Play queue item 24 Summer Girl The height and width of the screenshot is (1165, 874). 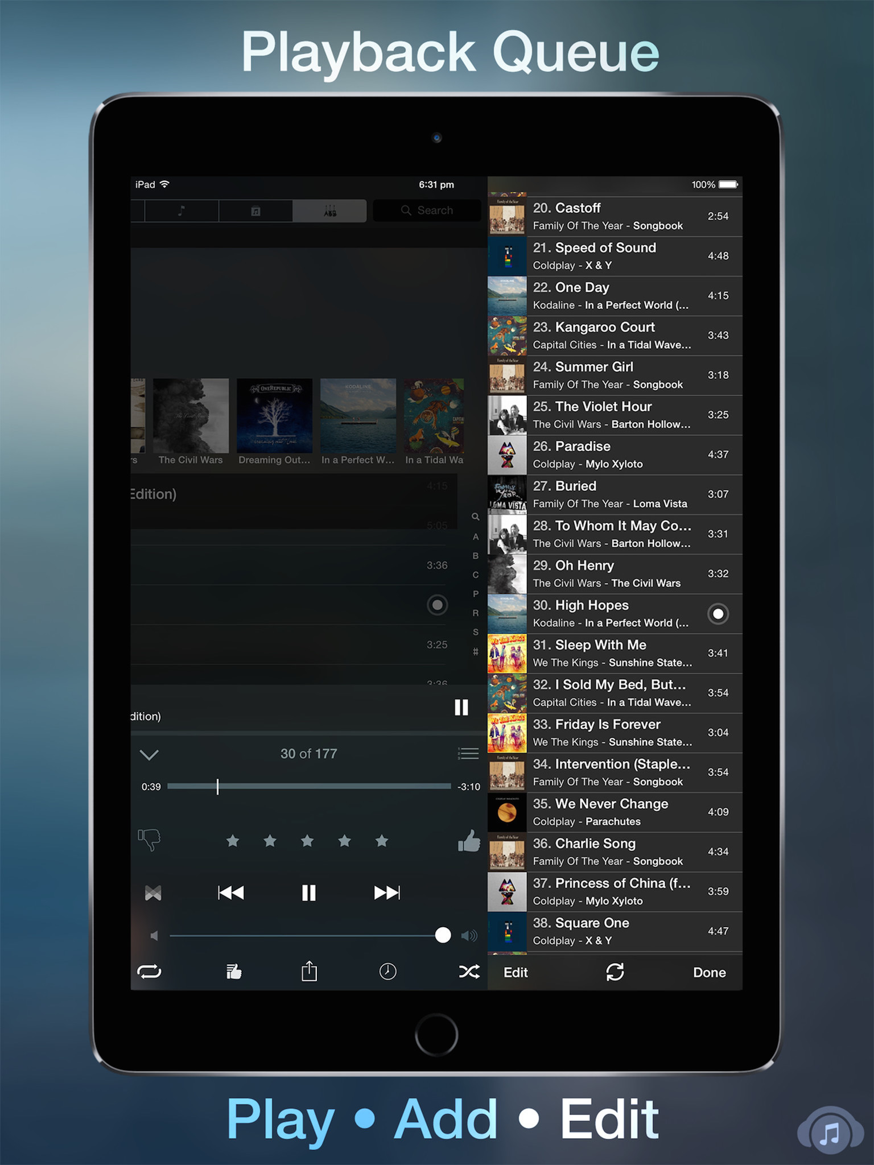[615, 376]
